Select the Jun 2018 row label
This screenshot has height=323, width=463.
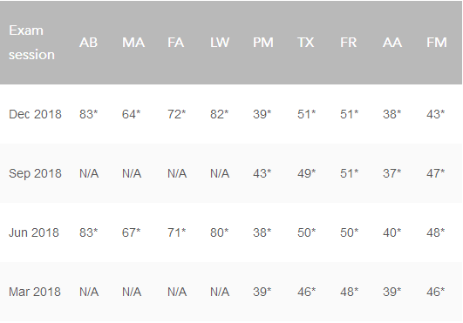tap(34, 232)
